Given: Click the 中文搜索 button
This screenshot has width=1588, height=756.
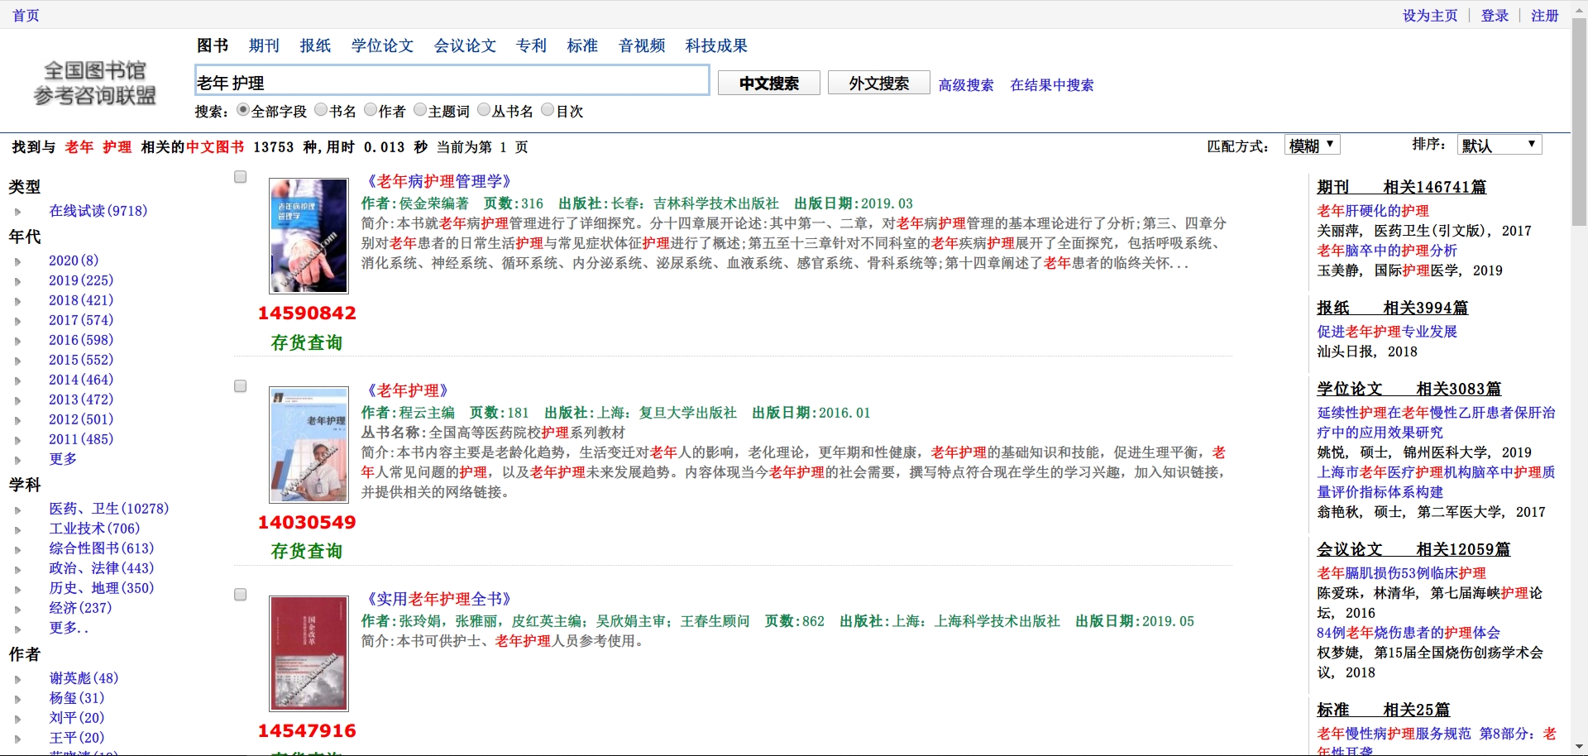Looking at the screenshot, I should (x=768, y=83).
